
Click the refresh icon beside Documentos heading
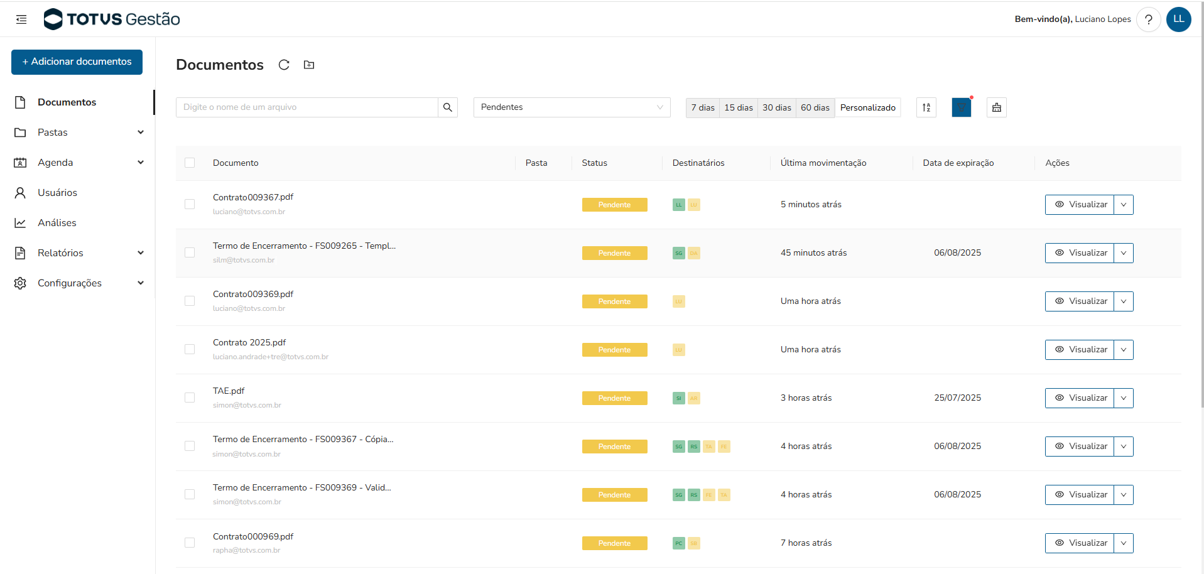pyautogui.click(x=284, y=65)
